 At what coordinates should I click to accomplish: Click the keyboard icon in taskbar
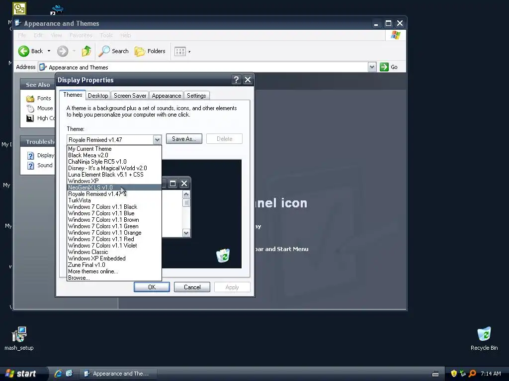(x=435, y=374)
